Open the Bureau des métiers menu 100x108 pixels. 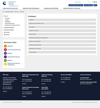tap(51, 8)
